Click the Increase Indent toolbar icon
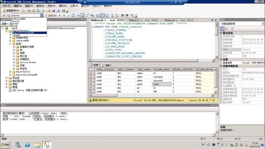265x149 pixels. coord(127,16)
